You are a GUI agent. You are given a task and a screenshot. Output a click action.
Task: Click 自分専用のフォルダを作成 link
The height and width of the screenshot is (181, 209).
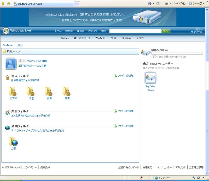click(25, 80)
